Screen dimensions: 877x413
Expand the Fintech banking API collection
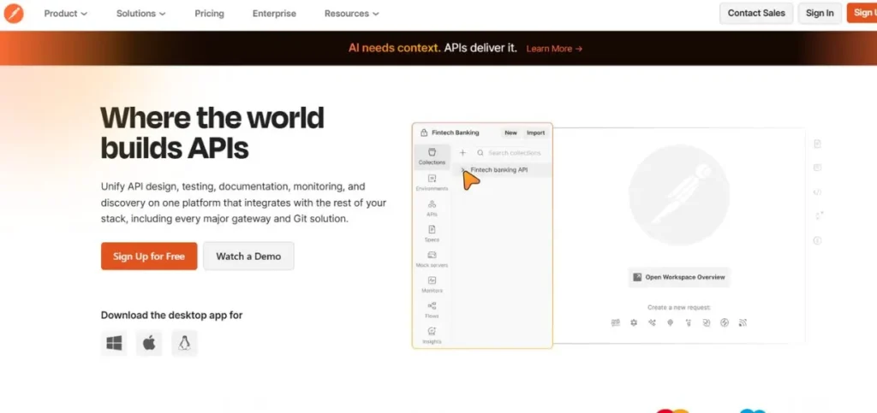pos(462,169)
